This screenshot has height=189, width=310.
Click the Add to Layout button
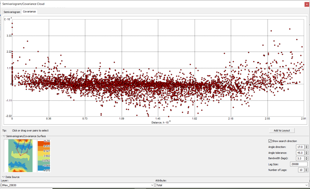point(282,130)
